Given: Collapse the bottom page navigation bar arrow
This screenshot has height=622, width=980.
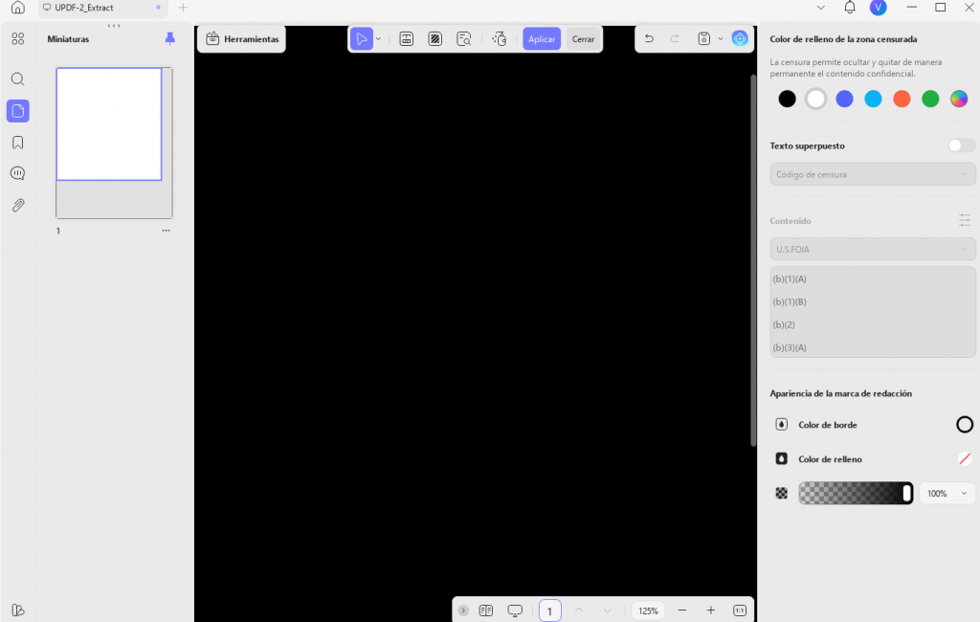Looking at the screenshot, I should (x=463, y=611).
